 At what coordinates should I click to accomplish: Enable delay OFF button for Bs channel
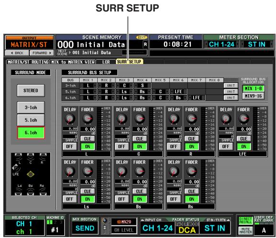(122, 199)
